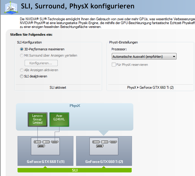Screen dimensions: 195x176
Task: Click the PhysX diagram title
Action: point(75,106)
